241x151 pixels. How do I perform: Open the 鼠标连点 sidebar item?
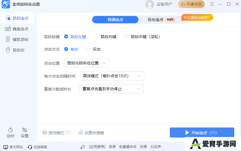point(18,18)
